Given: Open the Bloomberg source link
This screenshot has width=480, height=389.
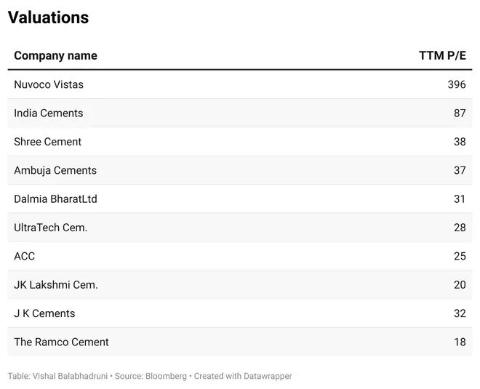Looking at the screenshot, I should [x=166, y=376].
